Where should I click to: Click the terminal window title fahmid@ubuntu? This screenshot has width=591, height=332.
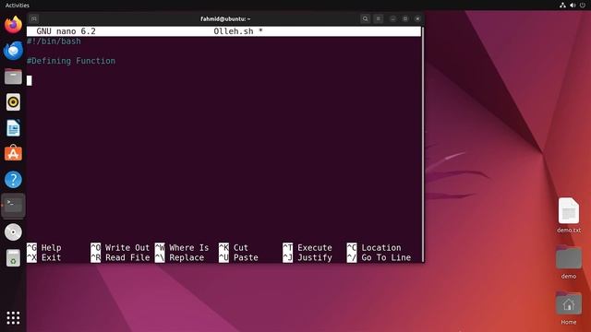click(x=225, y=18)
